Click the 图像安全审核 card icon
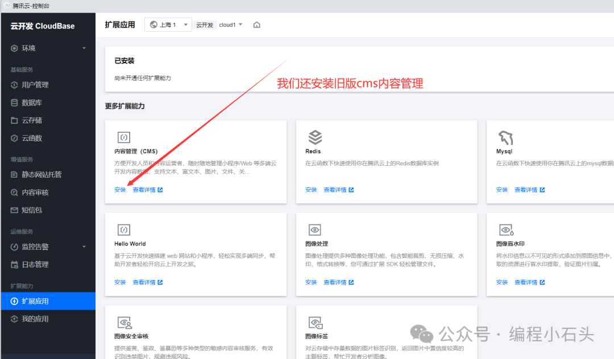614x359 pixels. click(125, 322)
